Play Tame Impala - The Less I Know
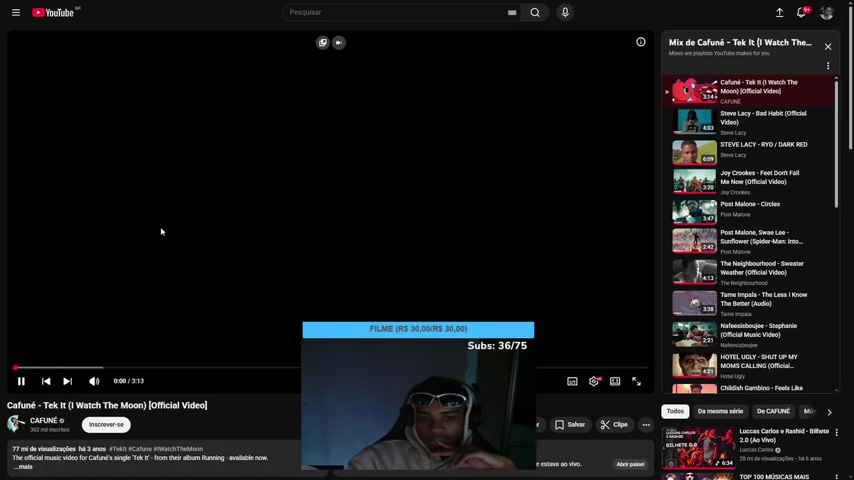The width and height of the screenshot is (854, 480). (x=748, y=303)
